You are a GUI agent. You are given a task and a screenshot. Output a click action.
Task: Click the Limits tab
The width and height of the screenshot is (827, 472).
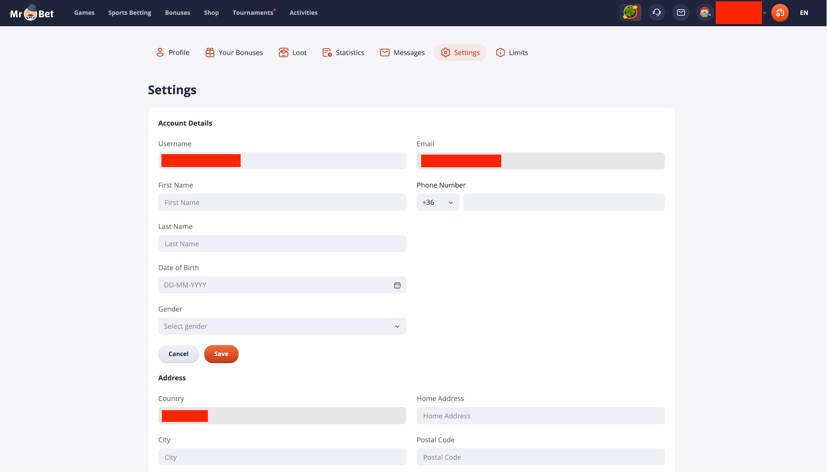click(512, 52)
